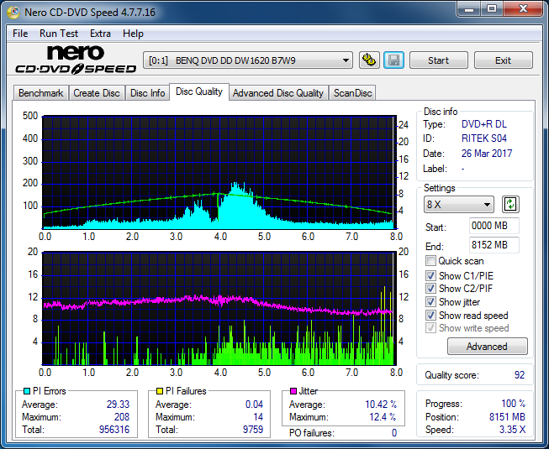Switch to the Benchmark tab
549x449 pixels.
[x=40, y=93]
